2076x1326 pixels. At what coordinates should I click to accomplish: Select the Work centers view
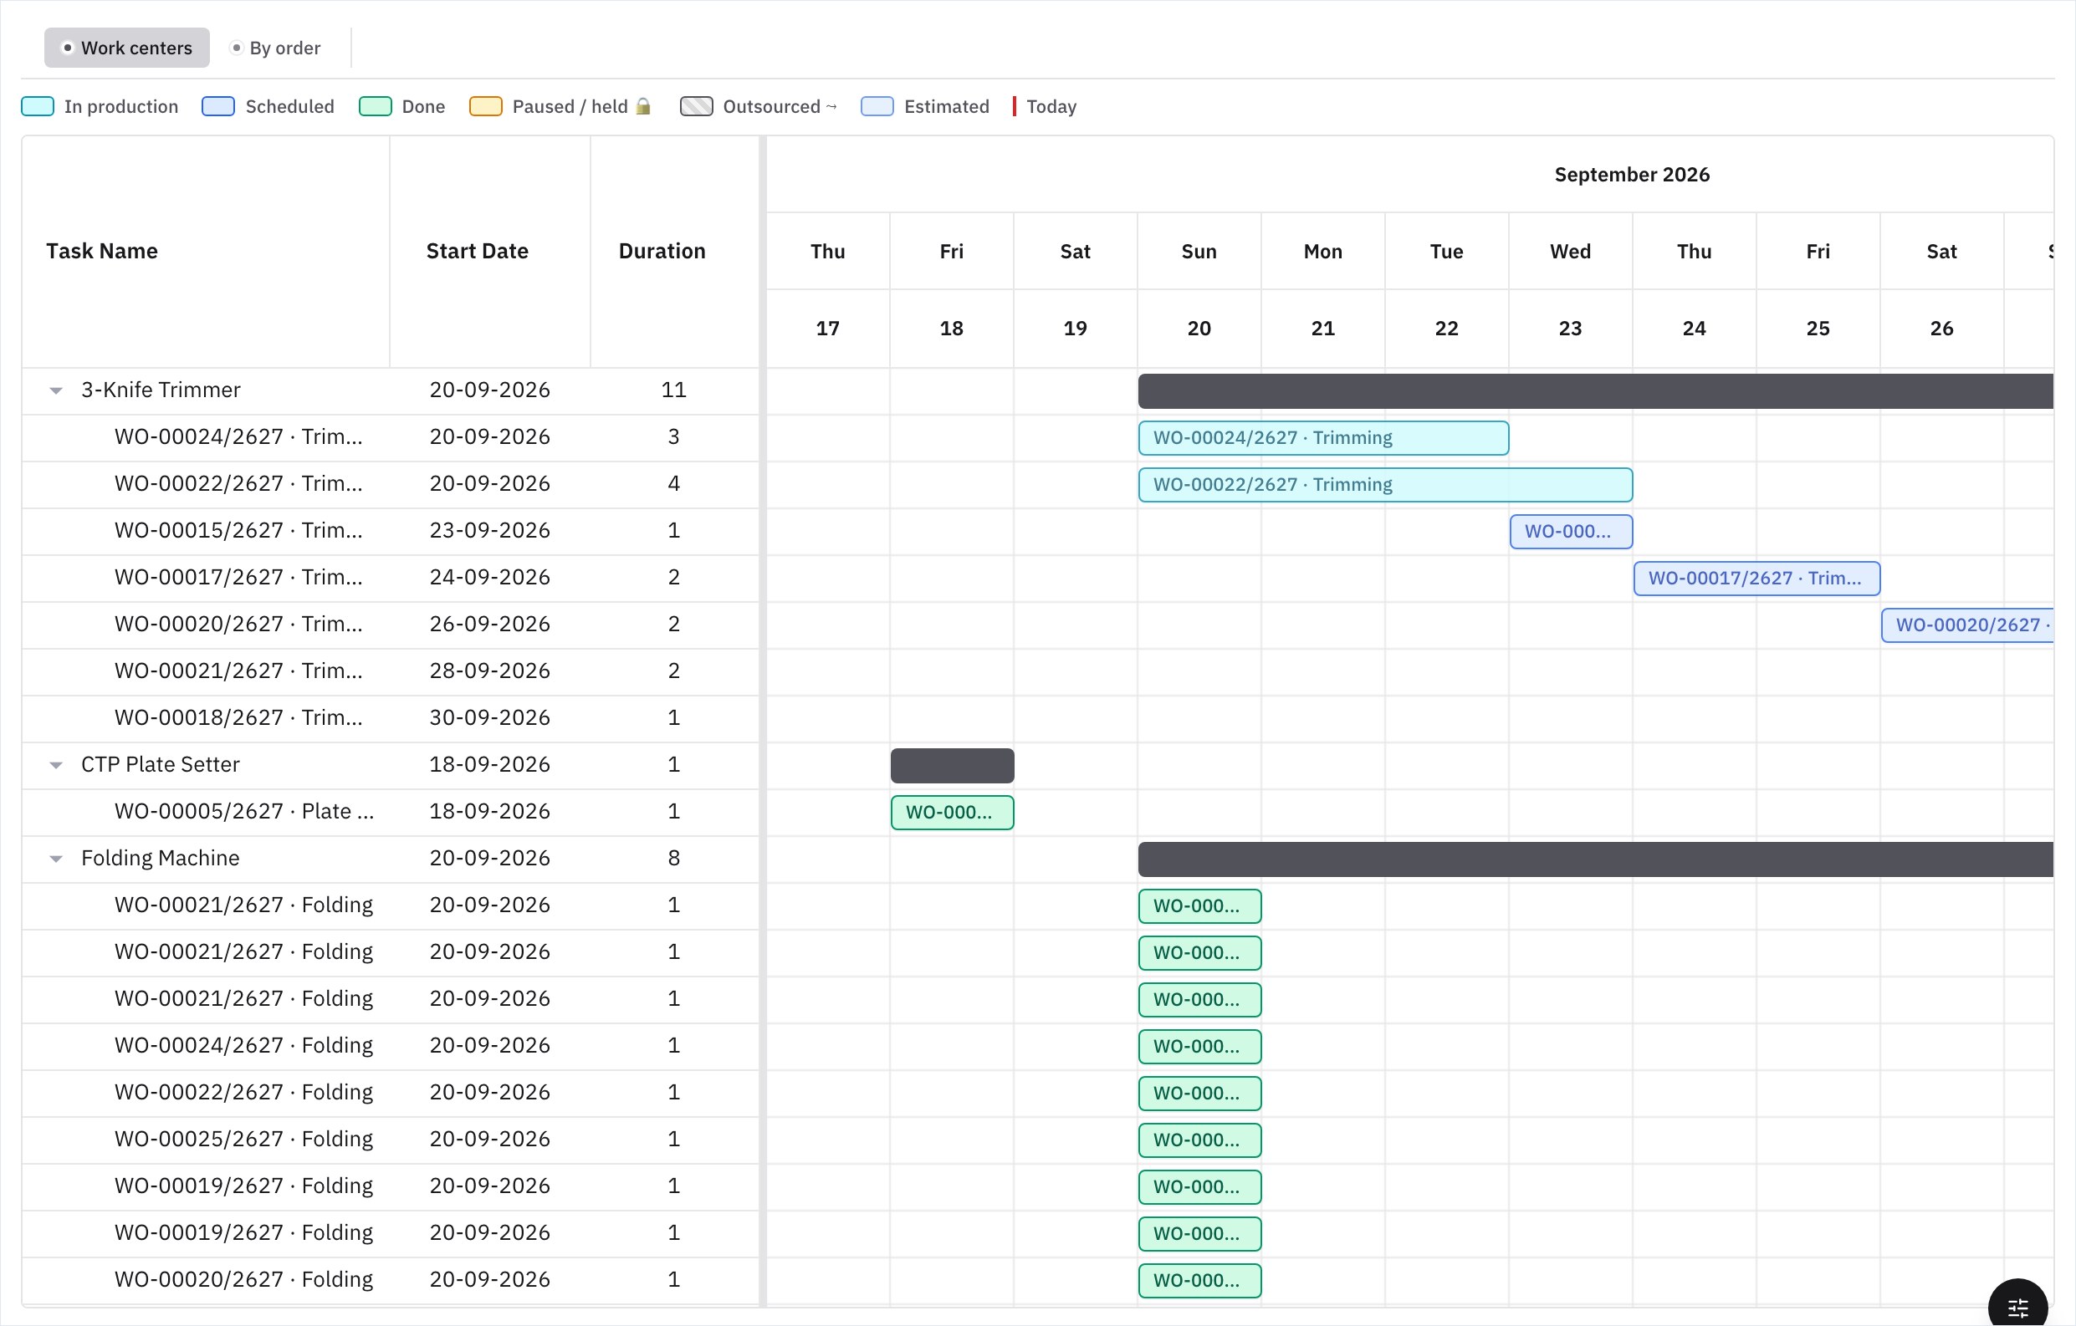(x=127, y=48)
